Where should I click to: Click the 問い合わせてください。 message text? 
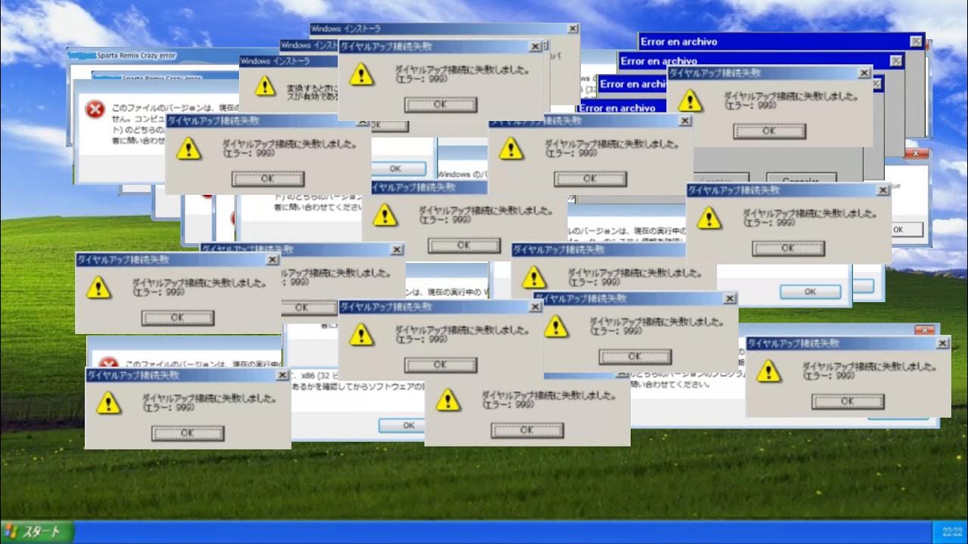pos(669,385)
